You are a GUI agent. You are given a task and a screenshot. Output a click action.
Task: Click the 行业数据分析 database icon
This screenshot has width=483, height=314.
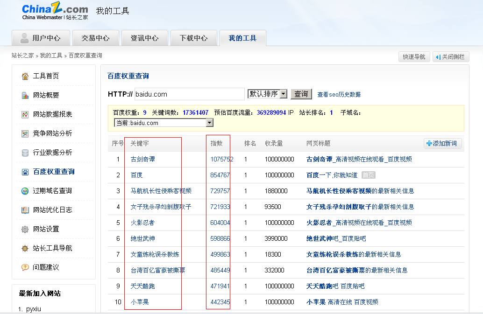25,153
